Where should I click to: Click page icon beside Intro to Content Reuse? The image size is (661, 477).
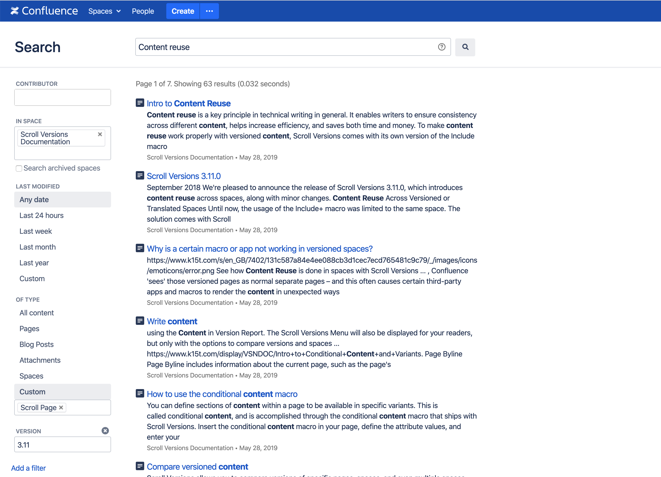click(x=140, y=103)
